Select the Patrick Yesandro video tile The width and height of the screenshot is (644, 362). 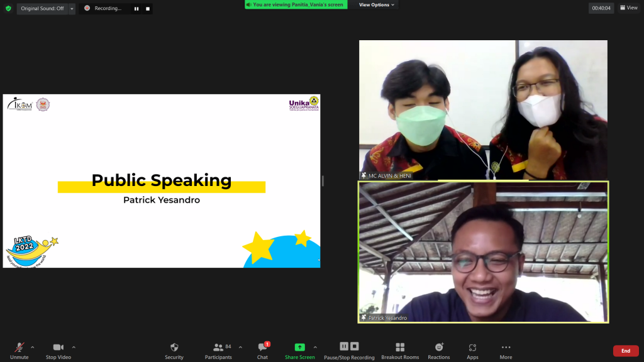point(483,252)
